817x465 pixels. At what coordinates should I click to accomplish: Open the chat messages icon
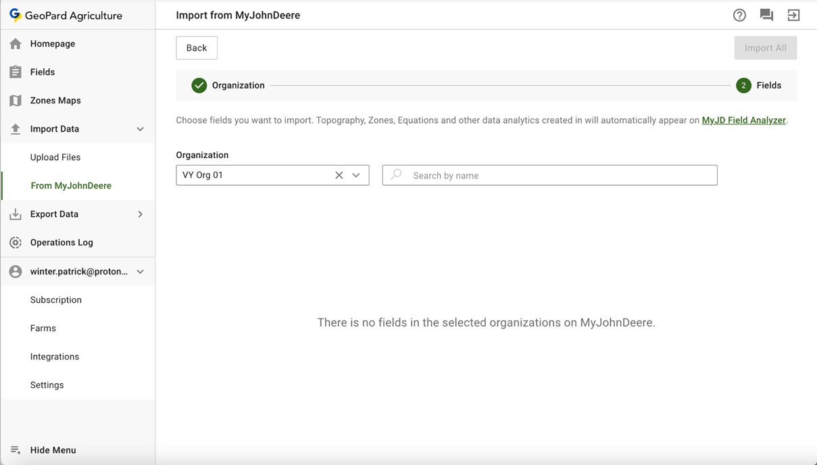766,15
